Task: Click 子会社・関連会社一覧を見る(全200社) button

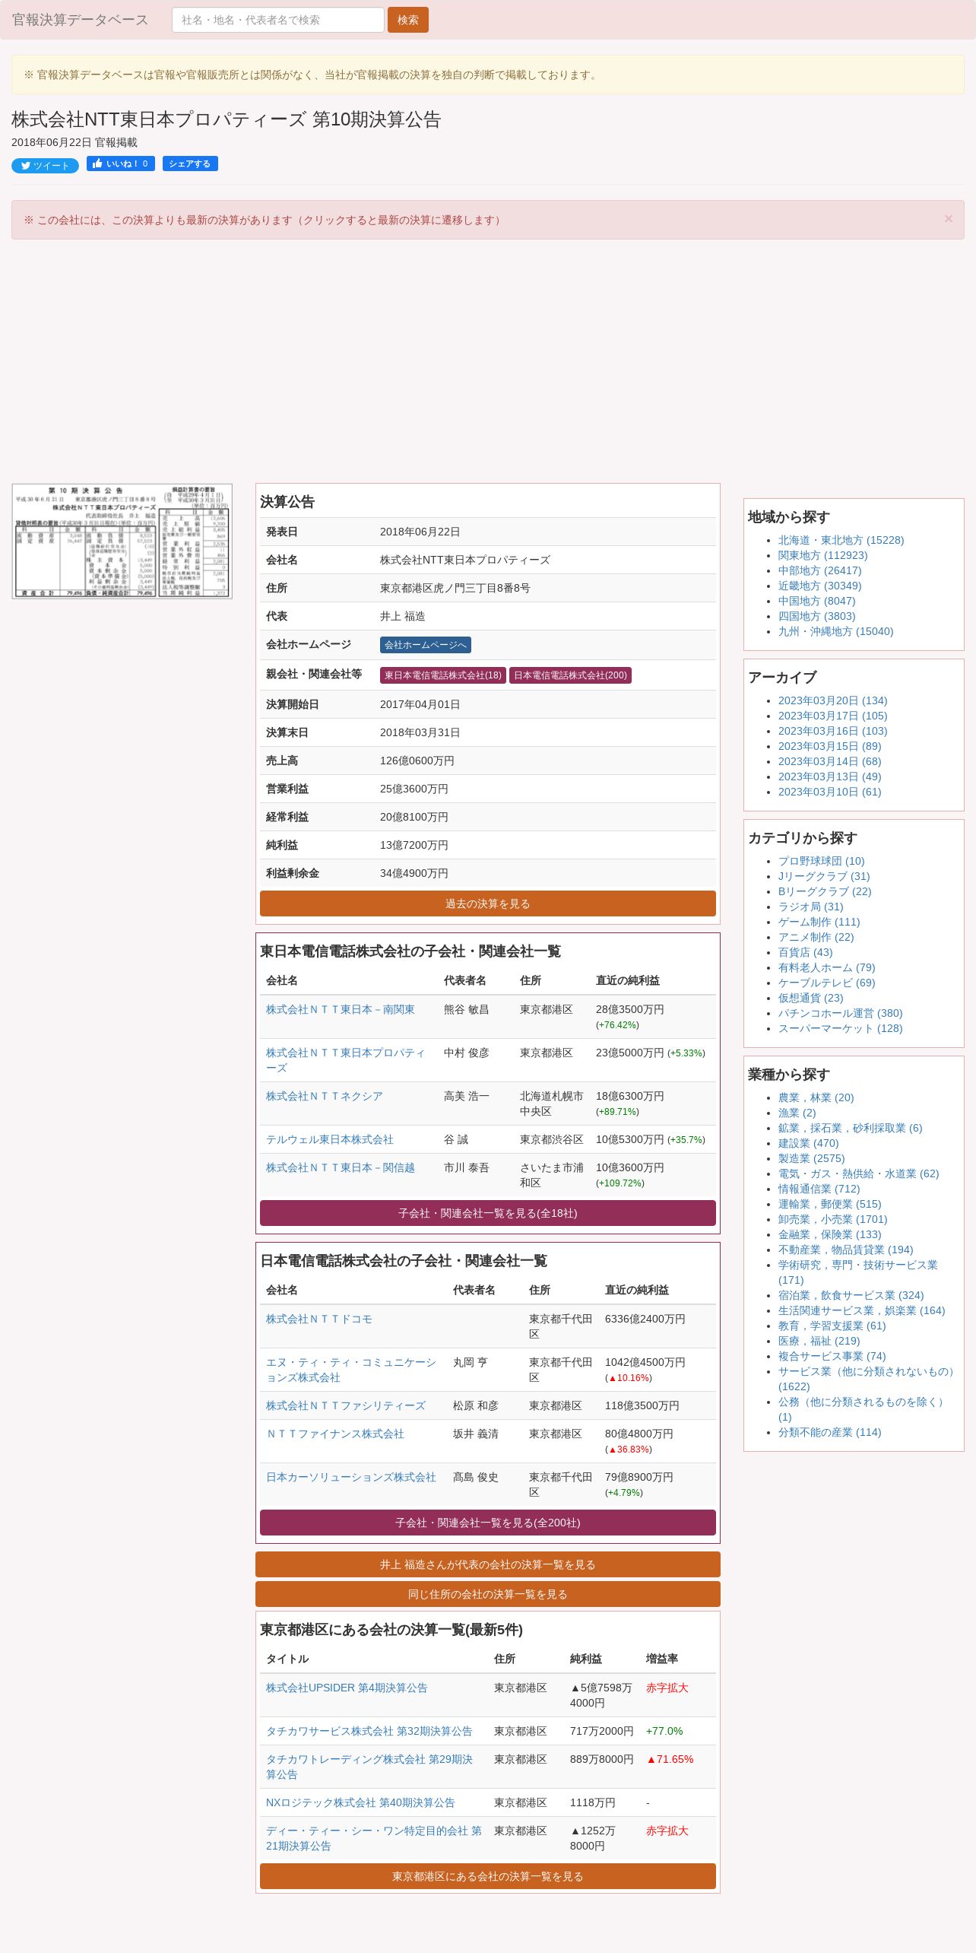Action: (x=488, y=1523)
